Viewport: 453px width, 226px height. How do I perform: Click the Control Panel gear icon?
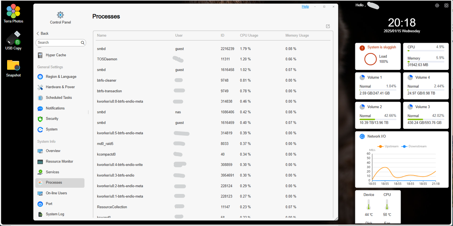coord(61,15)
